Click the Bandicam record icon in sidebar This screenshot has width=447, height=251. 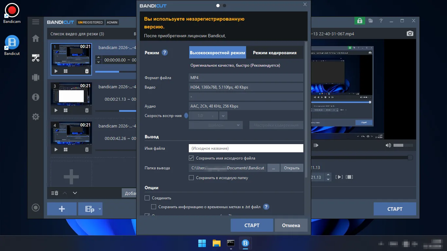pos(36,208)
